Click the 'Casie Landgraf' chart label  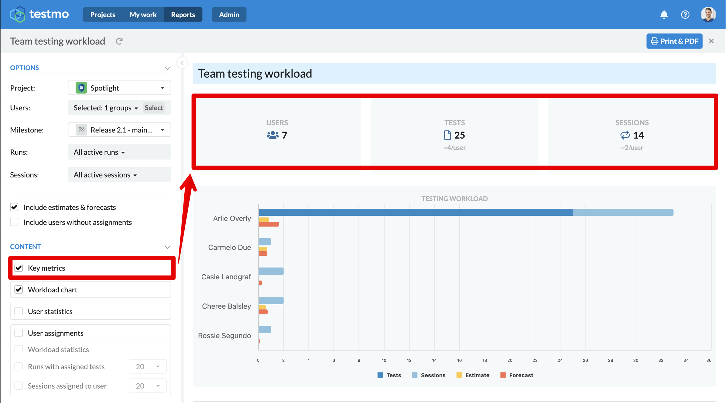(226, 277)
